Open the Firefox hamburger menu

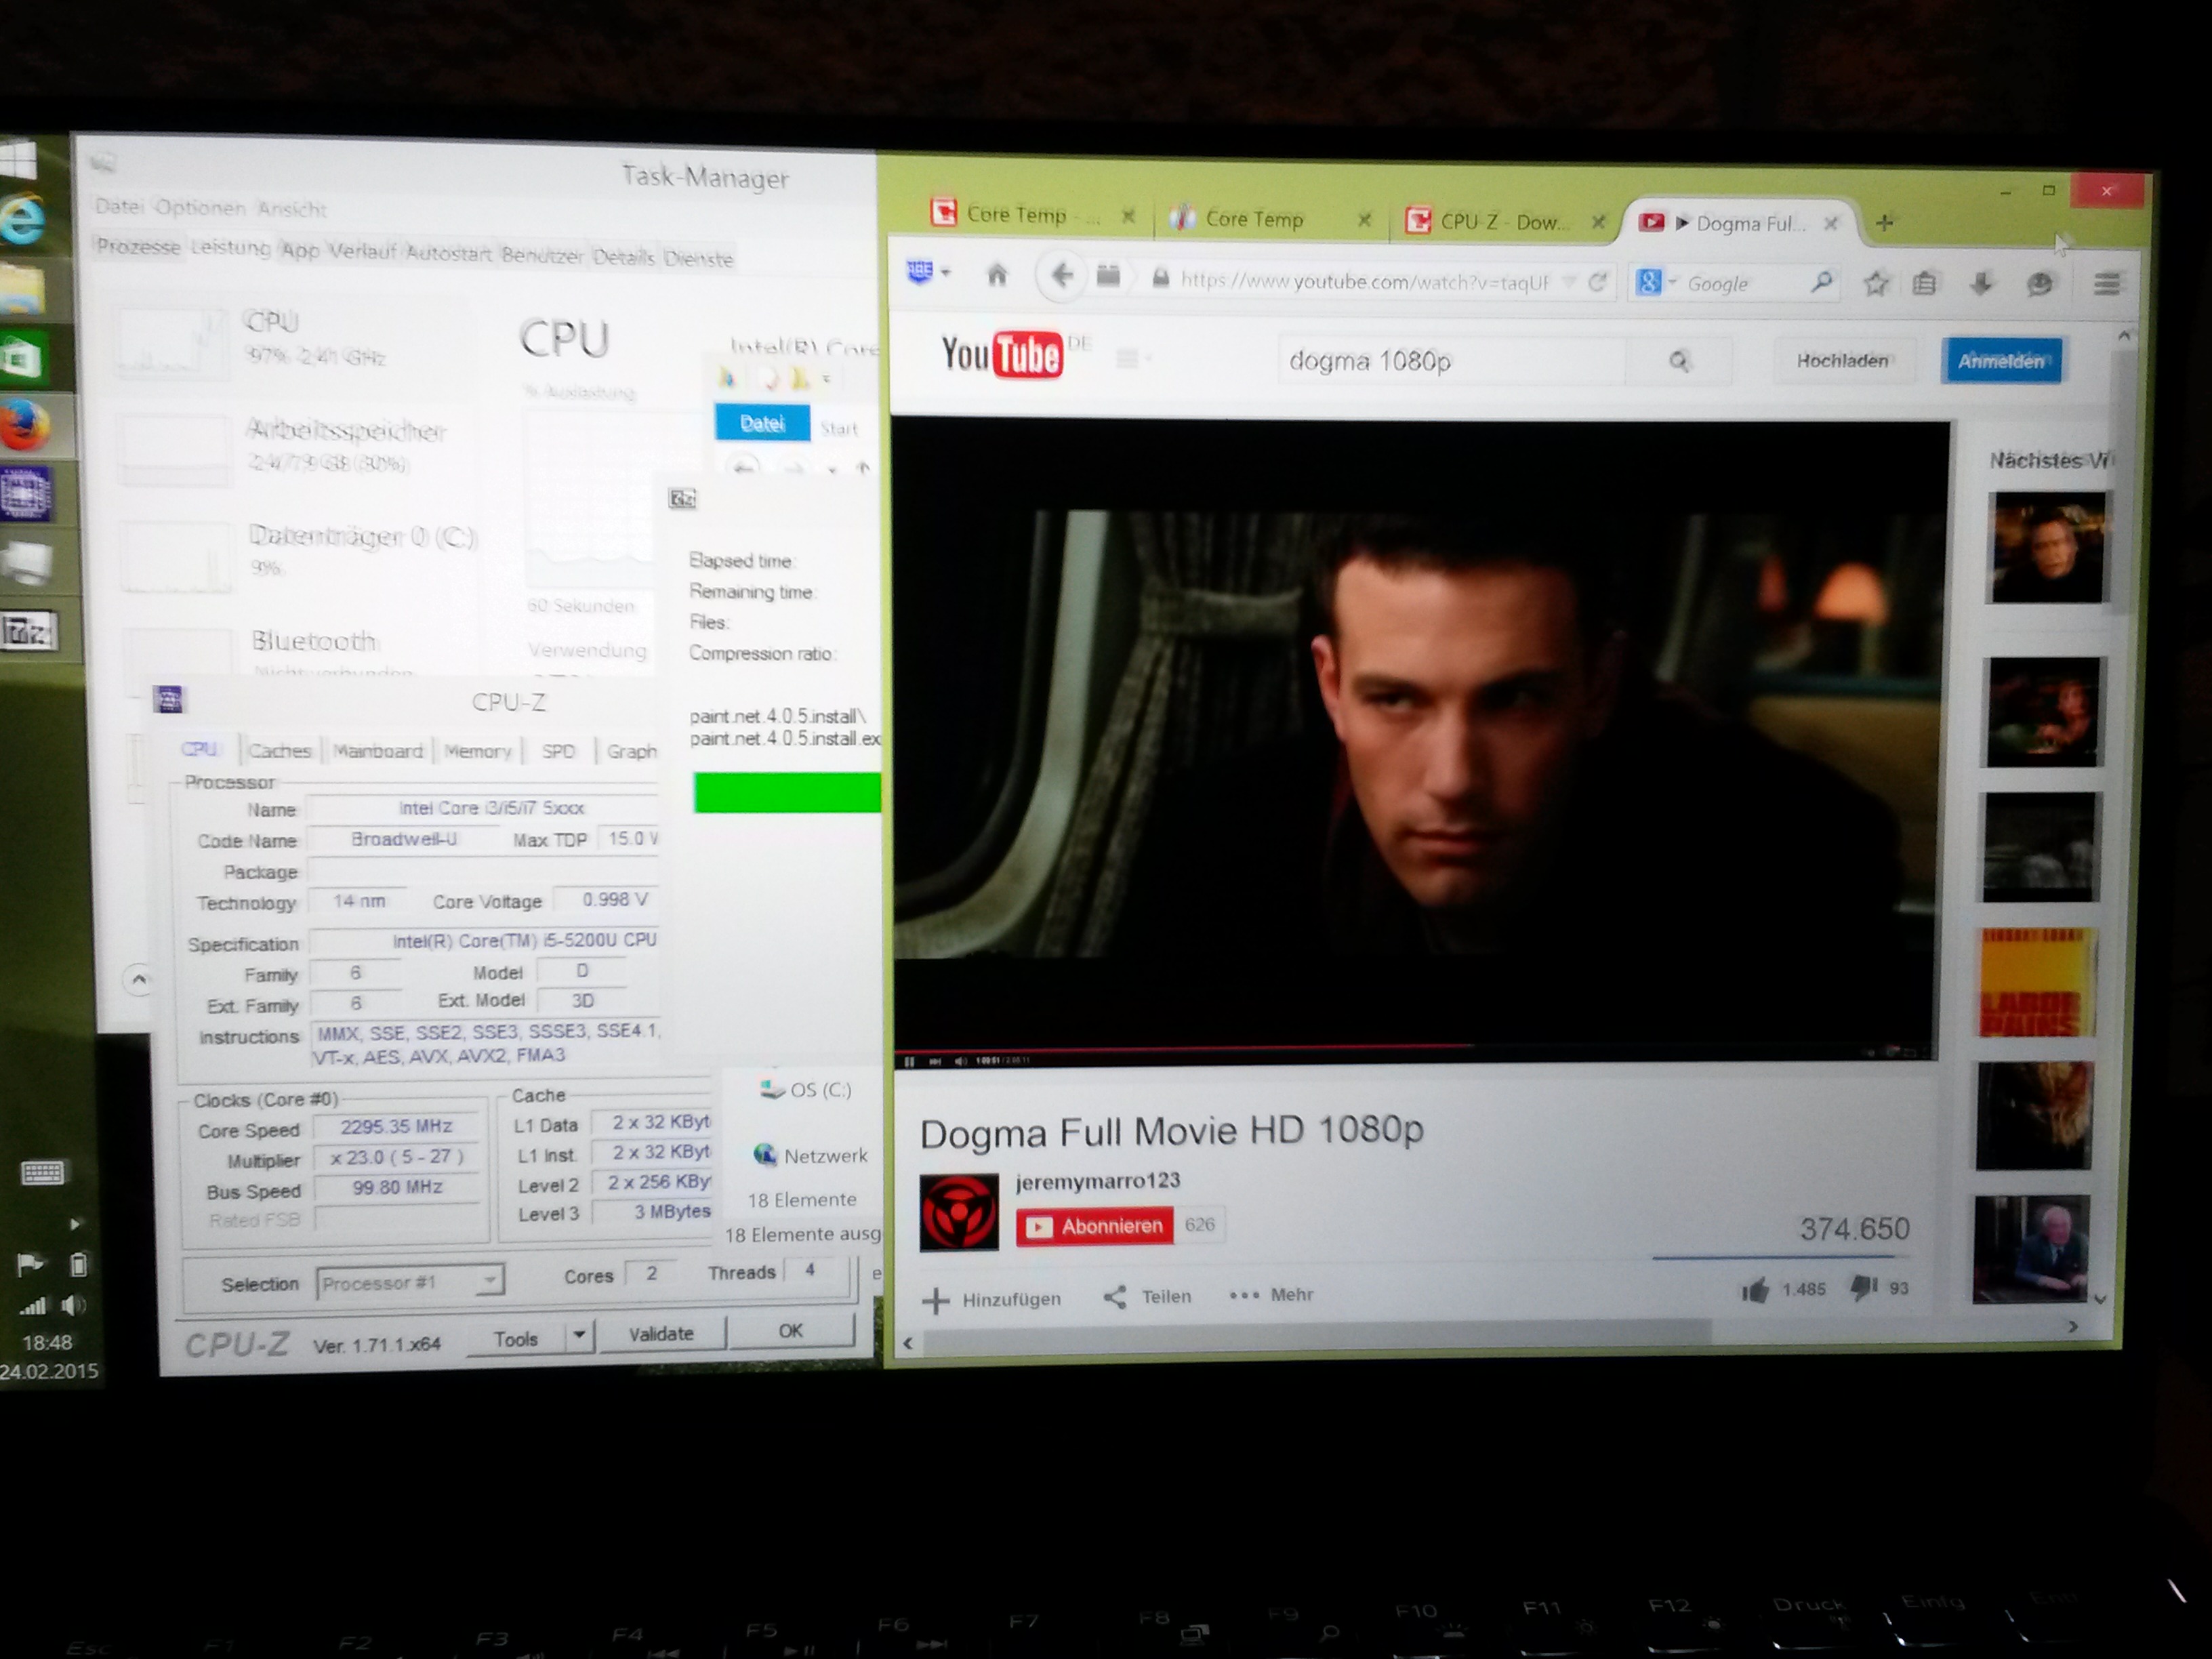(2106, 286)
